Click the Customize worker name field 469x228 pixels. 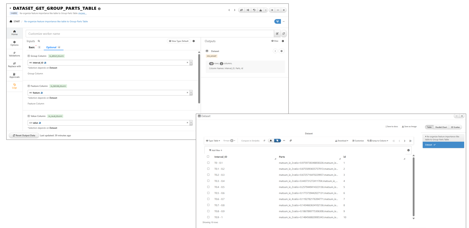[150, 34]
